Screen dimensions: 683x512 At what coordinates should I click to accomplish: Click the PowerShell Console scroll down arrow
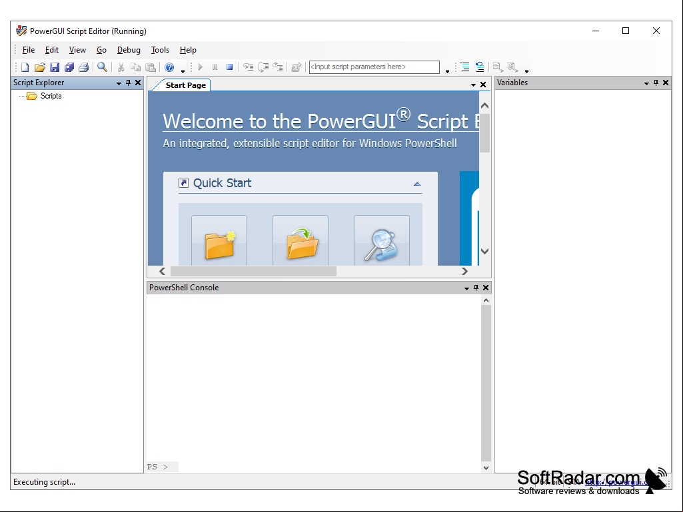point(486,467)
